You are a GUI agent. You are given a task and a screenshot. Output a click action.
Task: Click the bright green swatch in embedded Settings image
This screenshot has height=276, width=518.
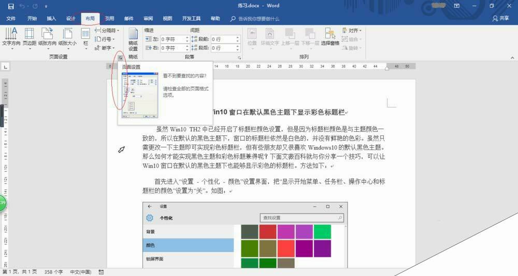[322, 232]
